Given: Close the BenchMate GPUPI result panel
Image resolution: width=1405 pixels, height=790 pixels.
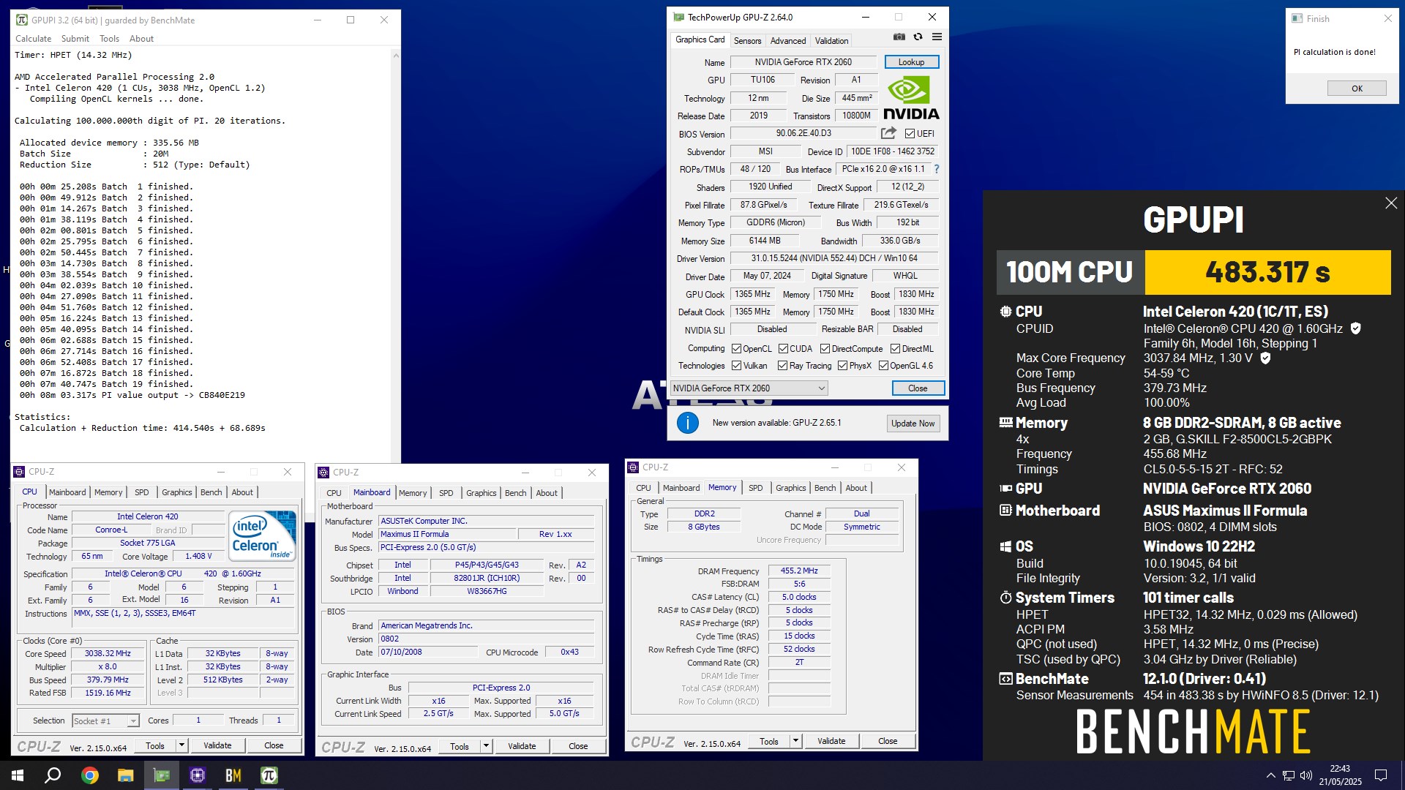Looking at the screenshot, I should point(1391,203).
